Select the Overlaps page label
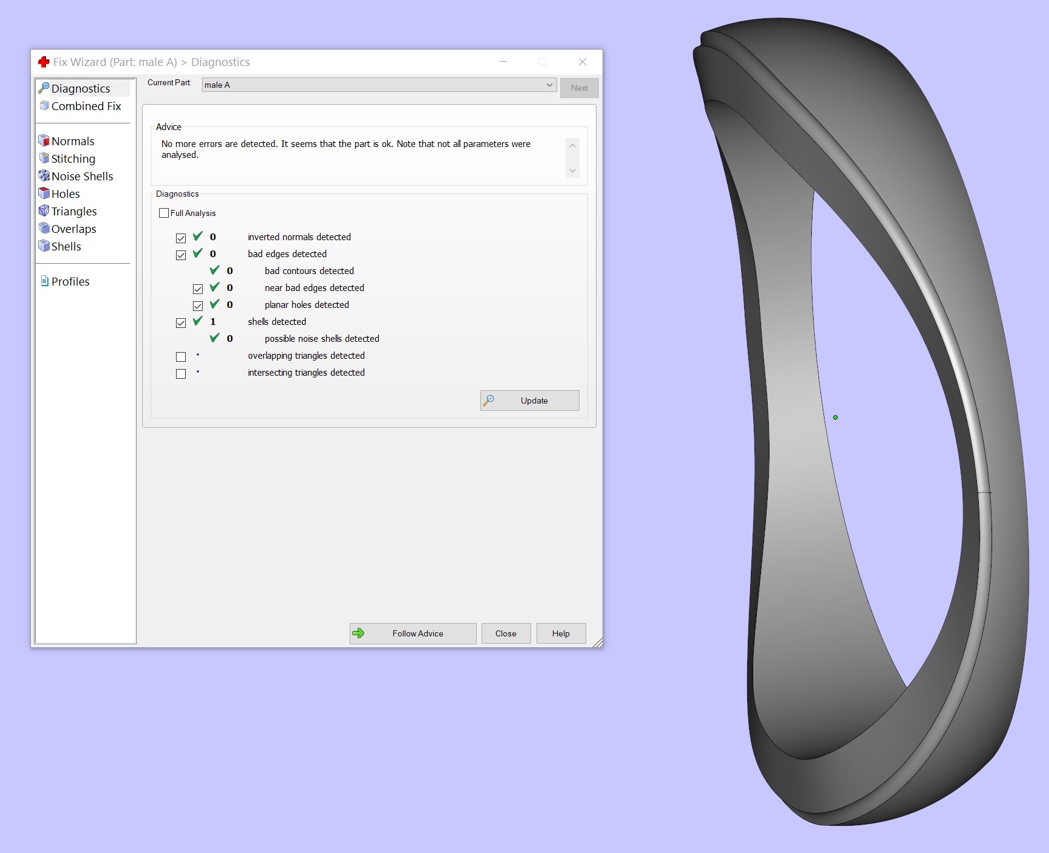 pos(74,229)
